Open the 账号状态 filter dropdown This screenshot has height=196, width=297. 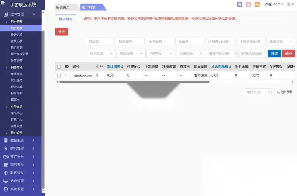[x=101, y=54]
